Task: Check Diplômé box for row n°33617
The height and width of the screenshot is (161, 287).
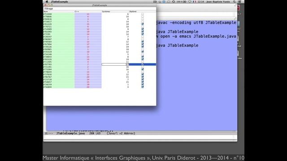Action: coord(143,21)
